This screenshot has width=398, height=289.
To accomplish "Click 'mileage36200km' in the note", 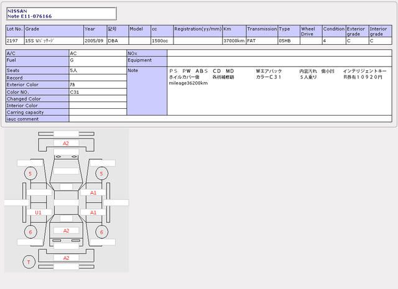I will [x=188, y=83].
